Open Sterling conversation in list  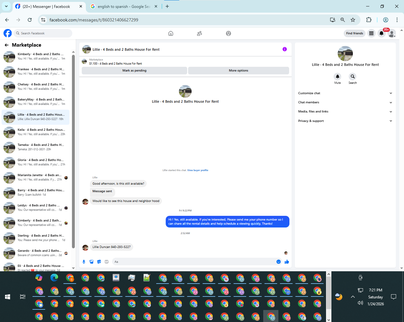[x=35, y=238]
